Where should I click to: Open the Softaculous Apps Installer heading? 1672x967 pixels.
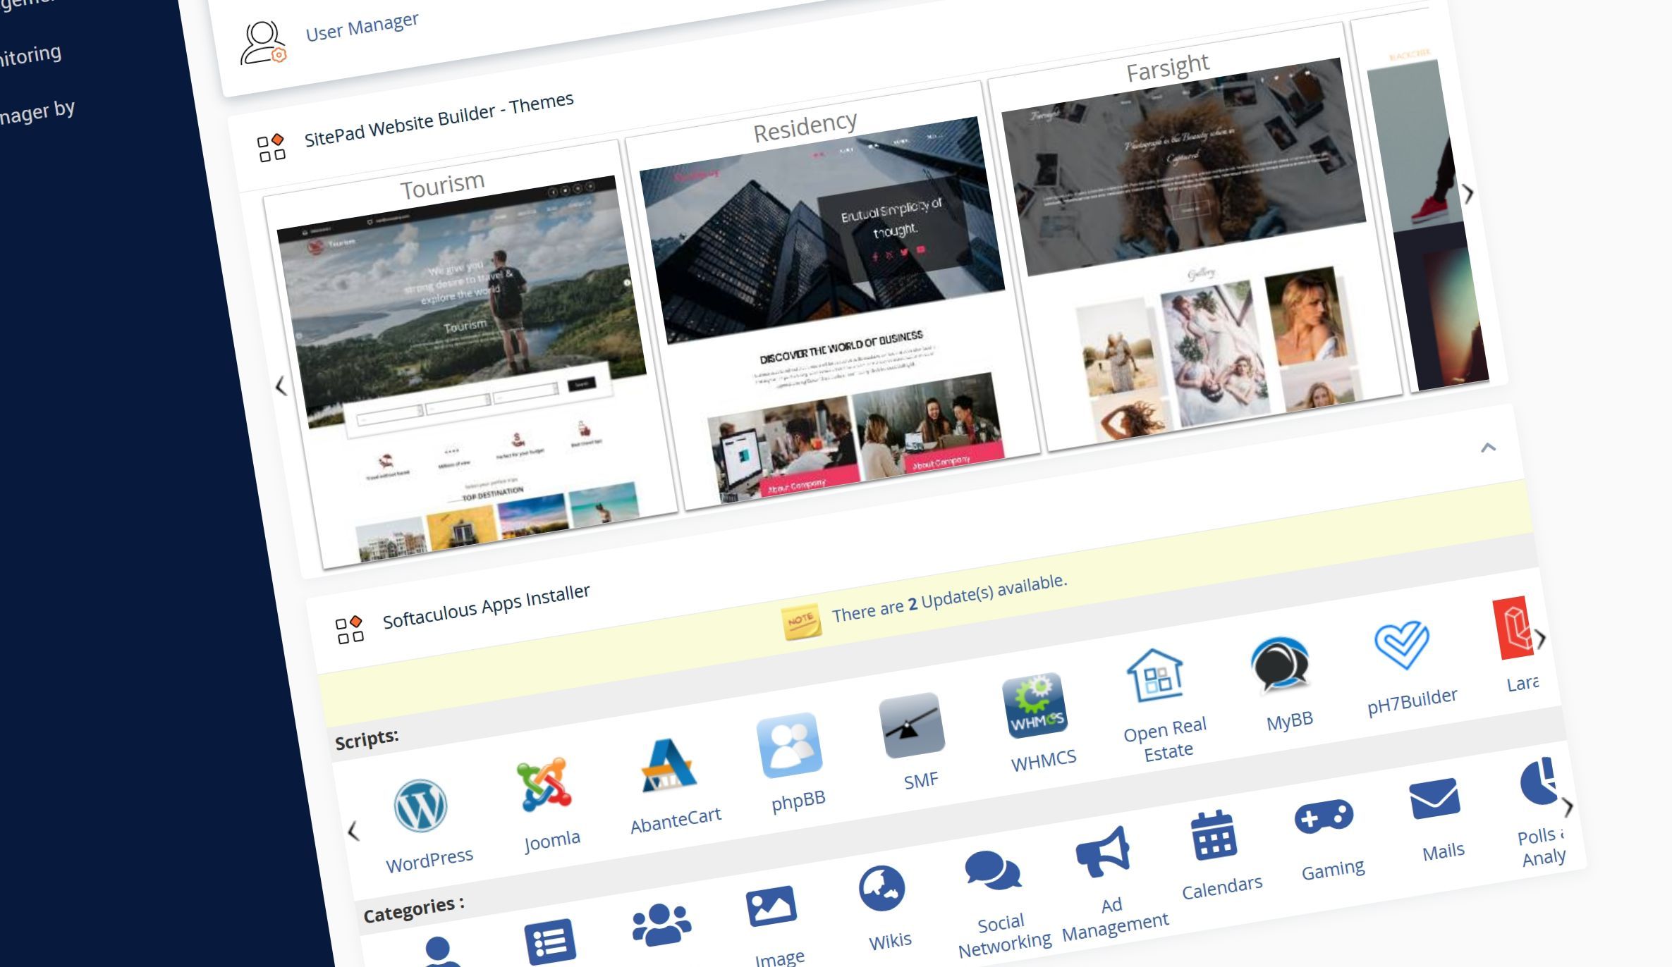[x=486, y=606]
